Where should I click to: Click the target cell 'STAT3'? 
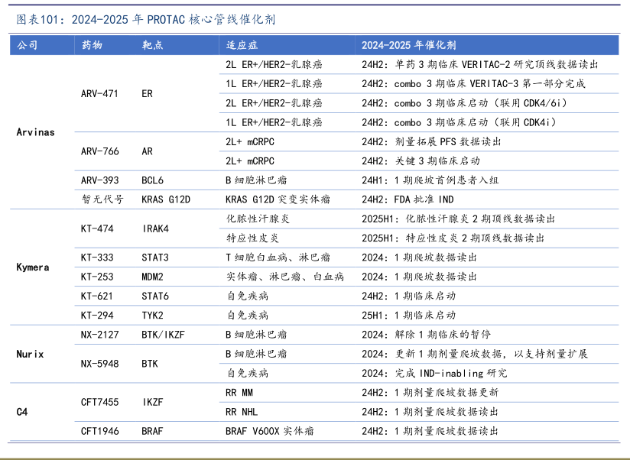point(155,258)
